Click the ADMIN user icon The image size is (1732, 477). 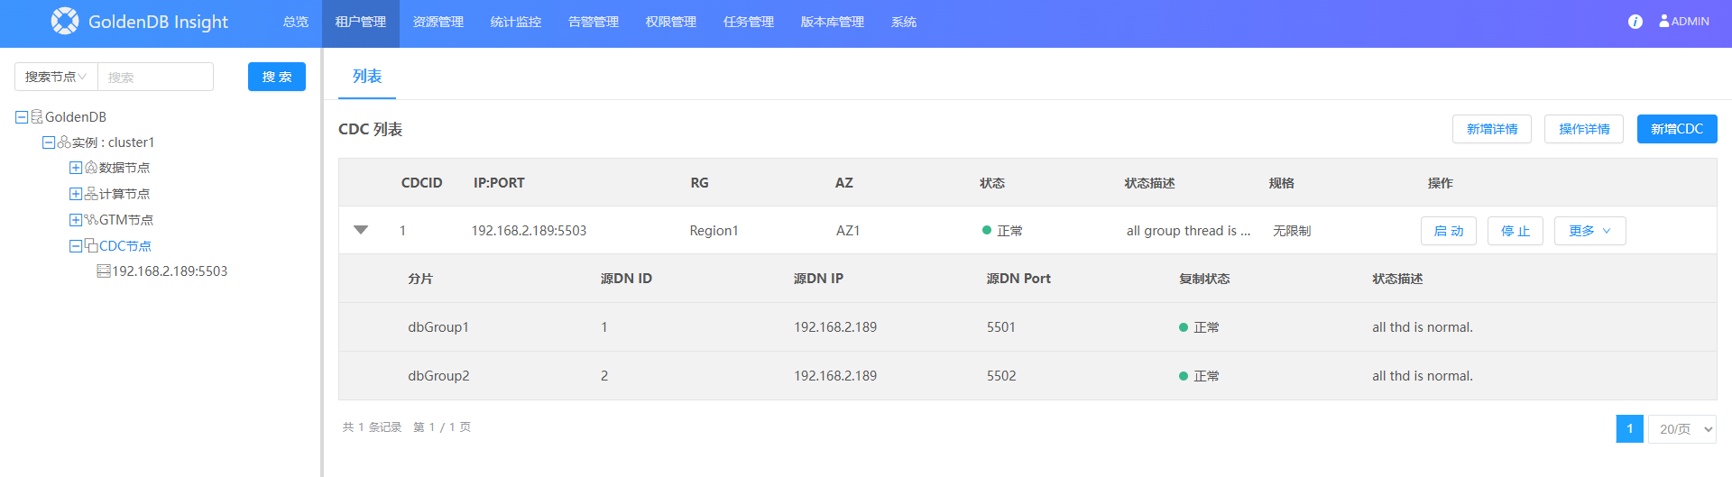point(1663,21)
